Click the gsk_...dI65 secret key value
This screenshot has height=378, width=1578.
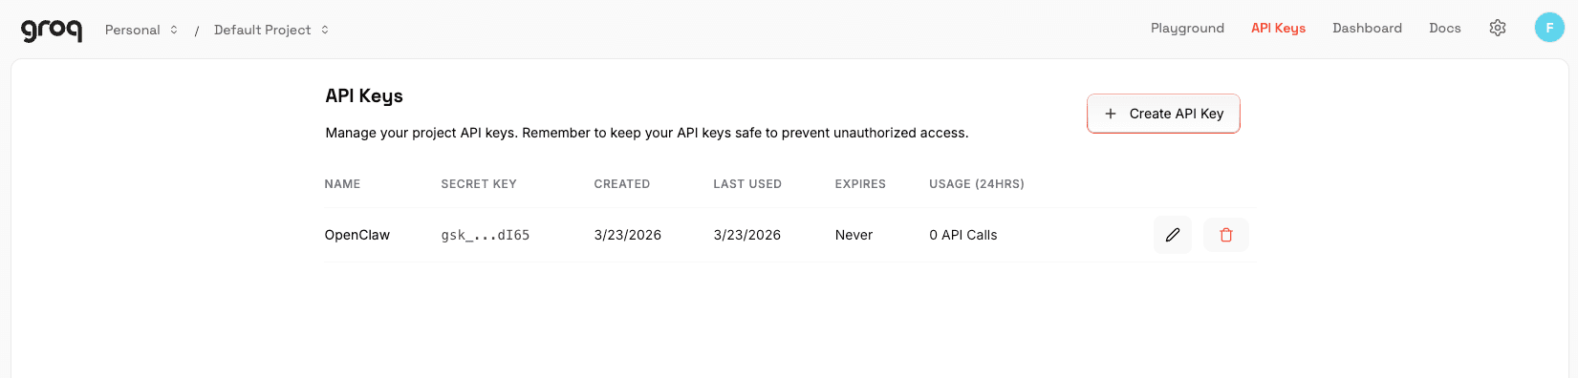(x=486, y=235)
